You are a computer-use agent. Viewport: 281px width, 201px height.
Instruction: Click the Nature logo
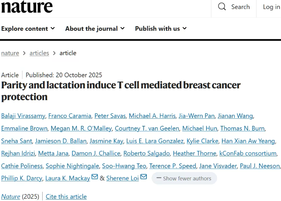pyautogui.click(x=27, y=6)
